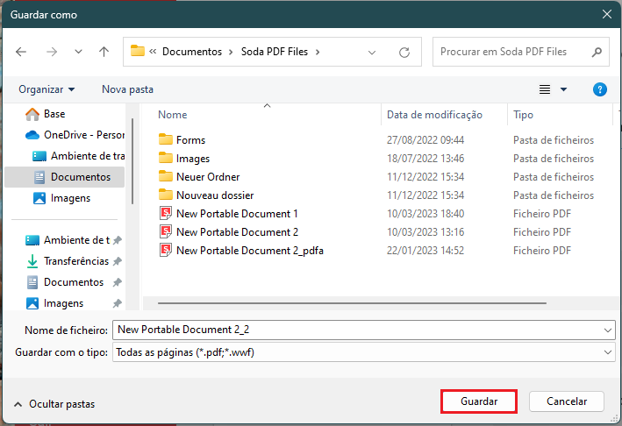
Task: Click the search magnifier icon
Action: 597,52
